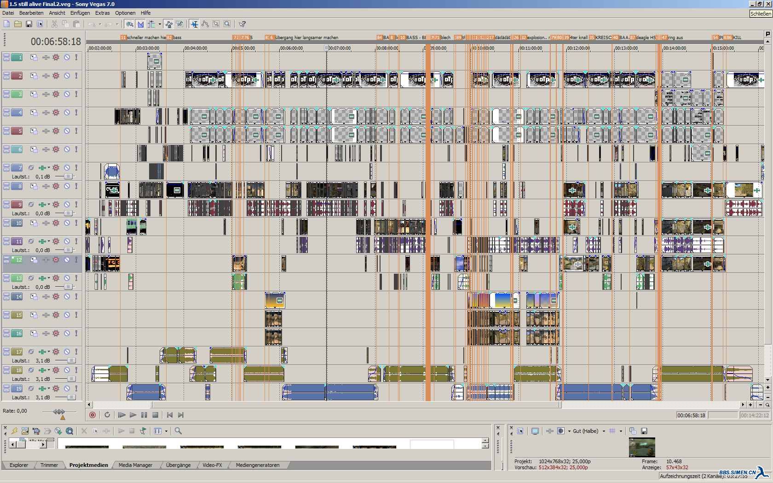Toggle Enable Snapping in the toolbar

(130, 24)
